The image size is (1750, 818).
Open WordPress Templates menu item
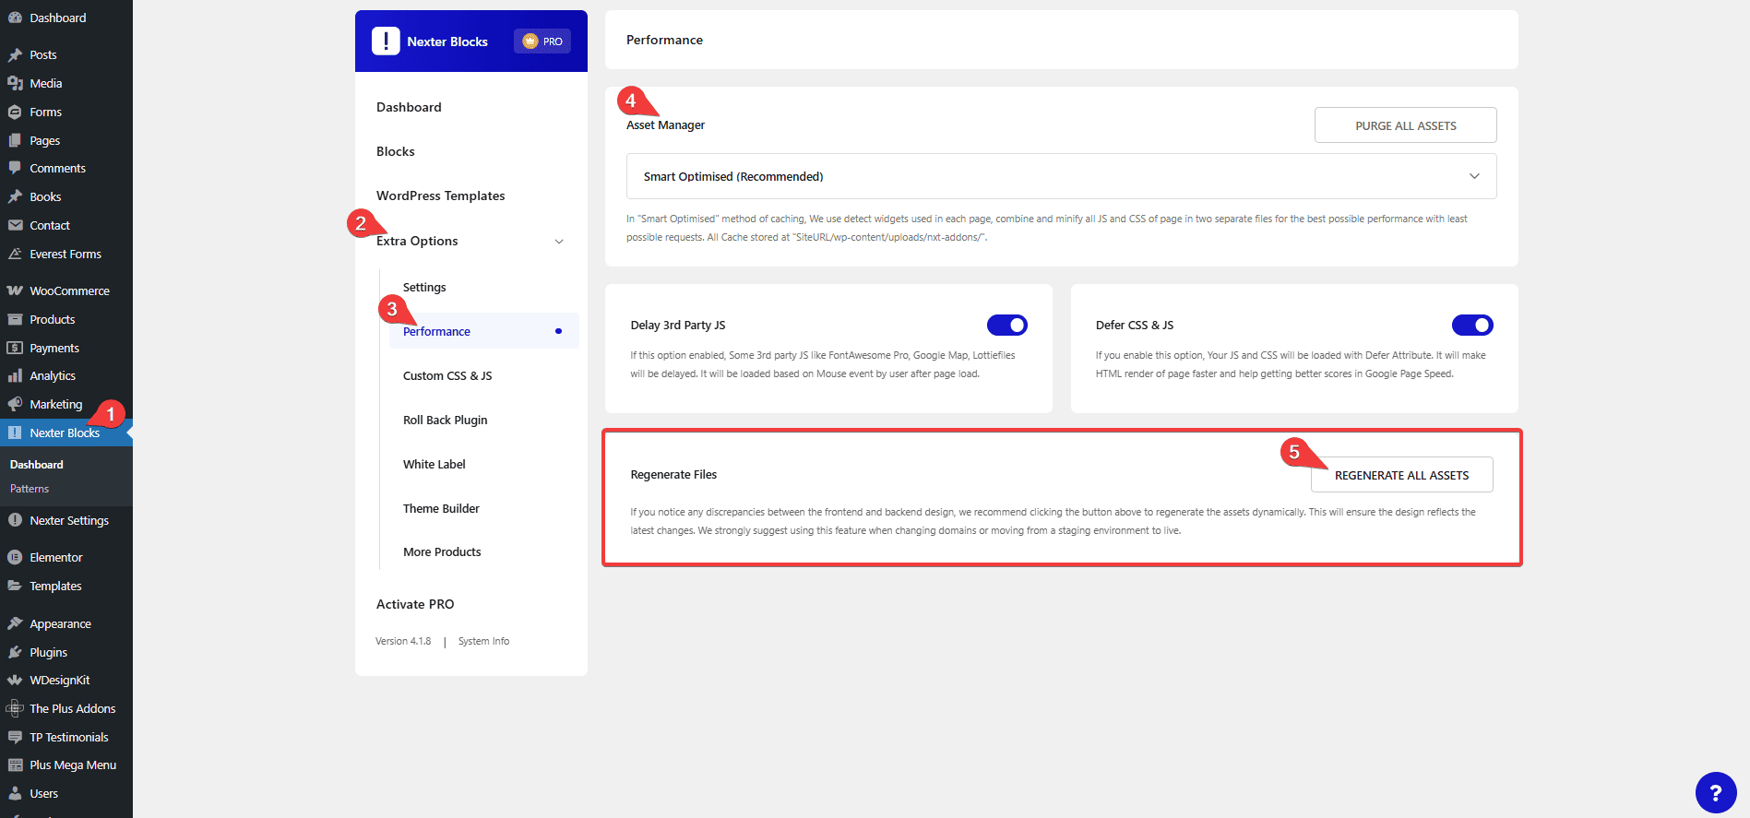click(441, 196)
